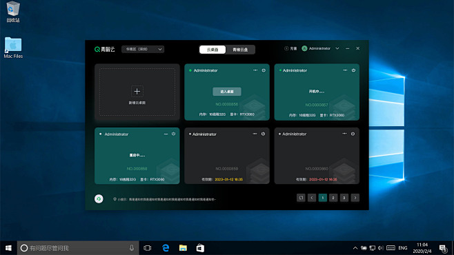Image resolution: width=454 pixels, height=255 pixels.
Task: Click the network icon in system tray
Action: point(373,248)
